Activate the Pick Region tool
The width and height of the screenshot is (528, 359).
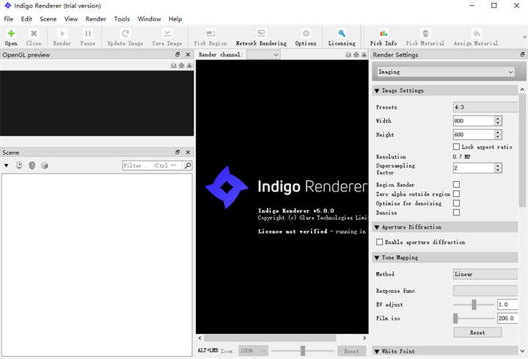(210, 33)
